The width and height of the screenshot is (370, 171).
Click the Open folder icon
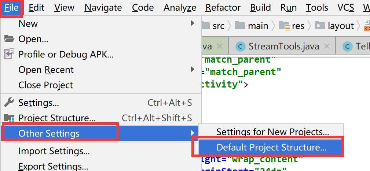9,39
